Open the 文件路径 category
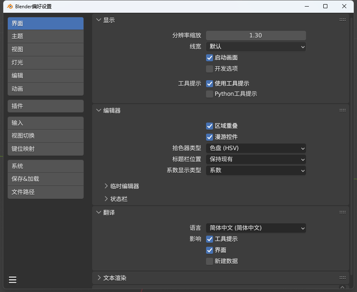The image size is (357, 292). 46,192
